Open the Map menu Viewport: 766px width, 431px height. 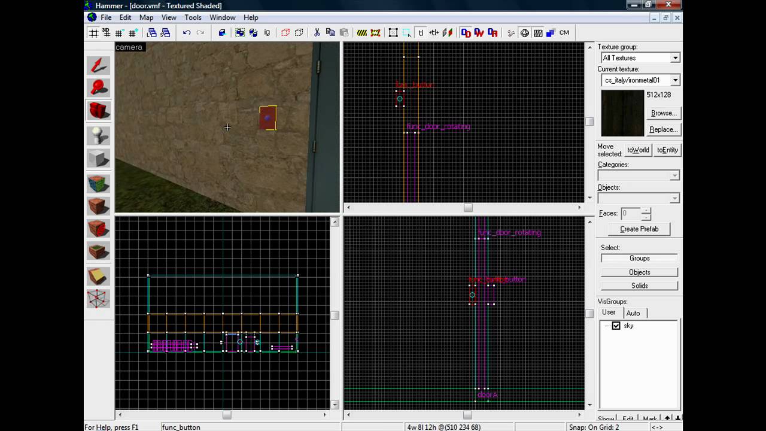coord(146,17)
